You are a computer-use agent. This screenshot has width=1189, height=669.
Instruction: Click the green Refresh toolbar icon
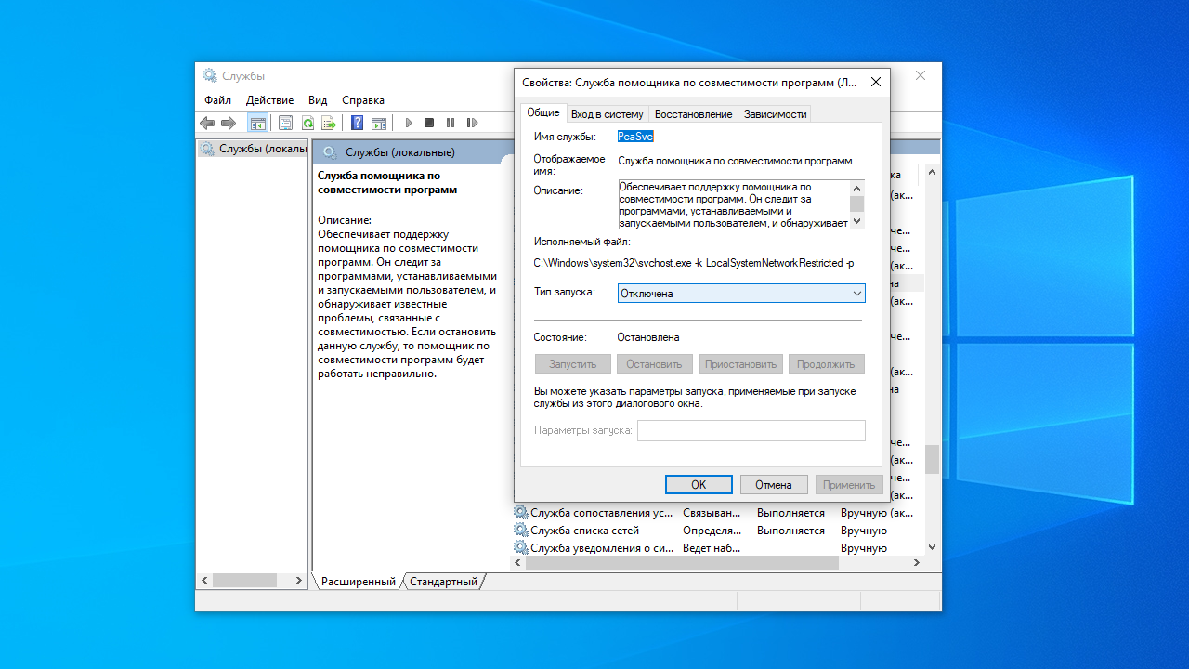point(307,123)
